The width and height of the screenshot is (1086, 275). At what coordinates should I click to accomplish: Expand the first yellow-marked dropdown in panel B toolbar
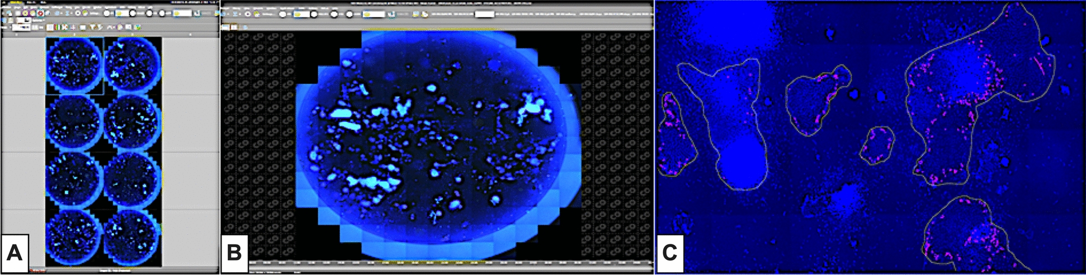(301, 14)
